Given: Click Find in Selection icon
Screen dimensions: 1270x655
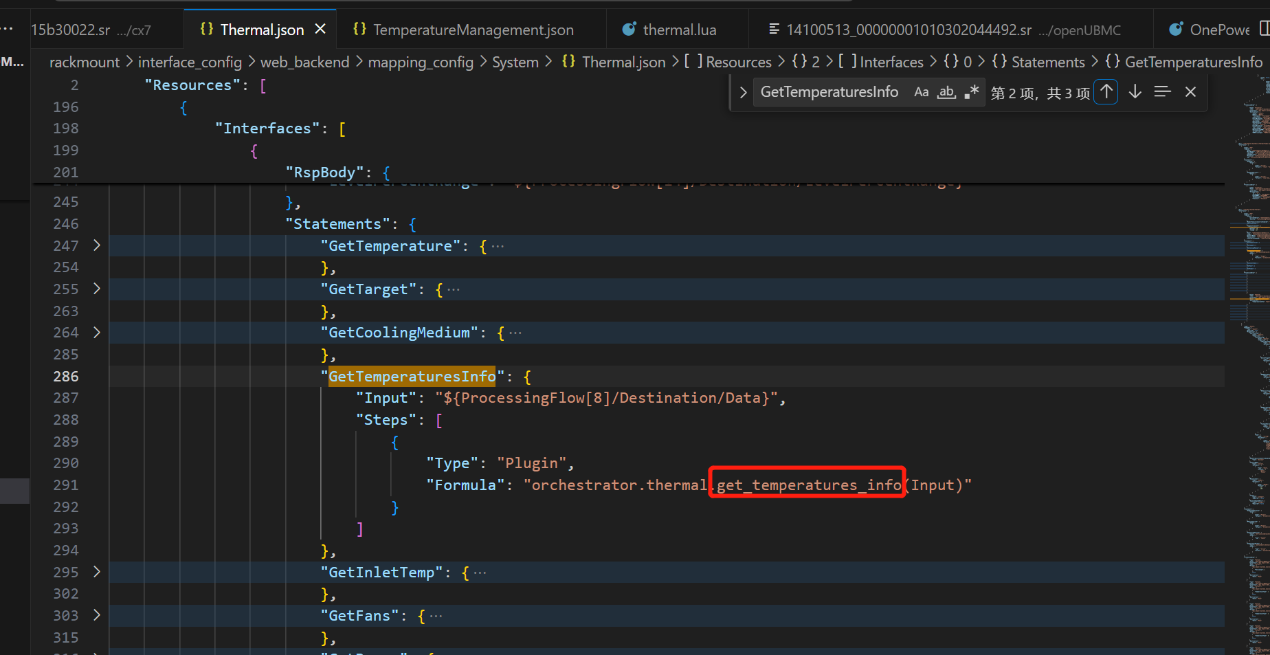Looking at the screenshot, I should (x=1162, y=92).
